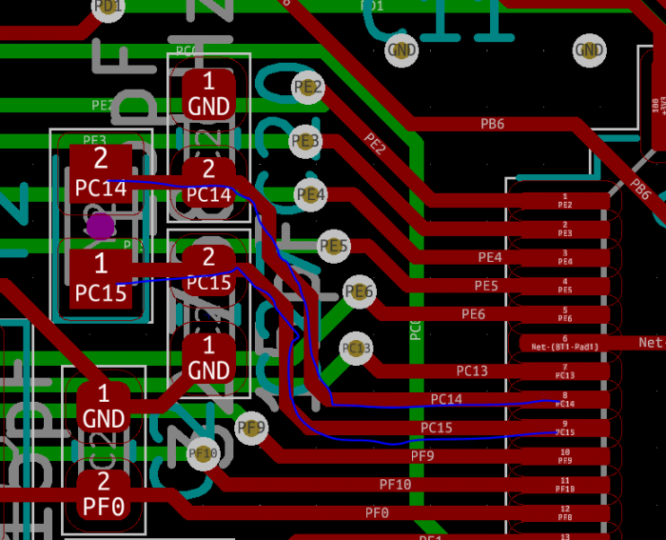Click the square PC15 pad 1
The width and height of the screenshot is (666, 540).
(x=101, y=279)
